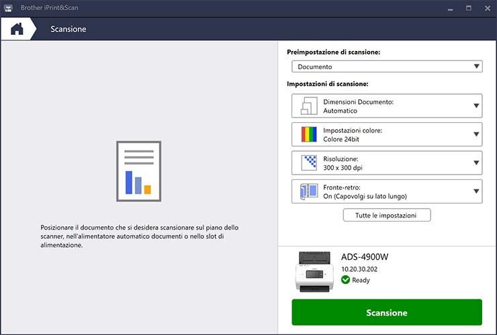The height and width of the screenshot is (335, 497).
Task: Click the Home icon in header
Action: pos(17,29)
